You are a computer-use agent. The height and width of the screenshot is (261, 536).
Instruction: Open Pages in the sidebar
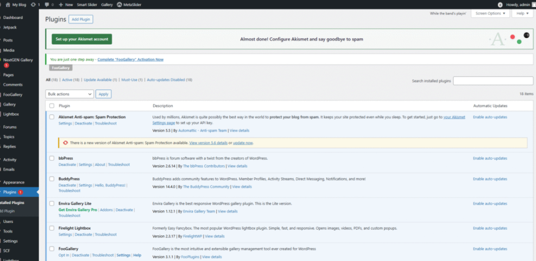[9, 75]
